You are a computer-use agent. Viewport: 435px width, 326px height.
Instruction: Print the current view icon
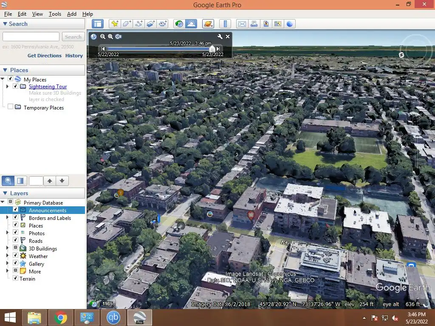click(x=254, y=24)
